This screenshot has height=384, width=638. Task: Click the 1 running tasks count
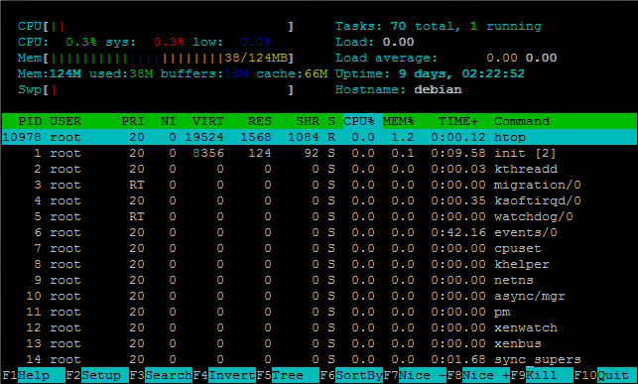506,27
